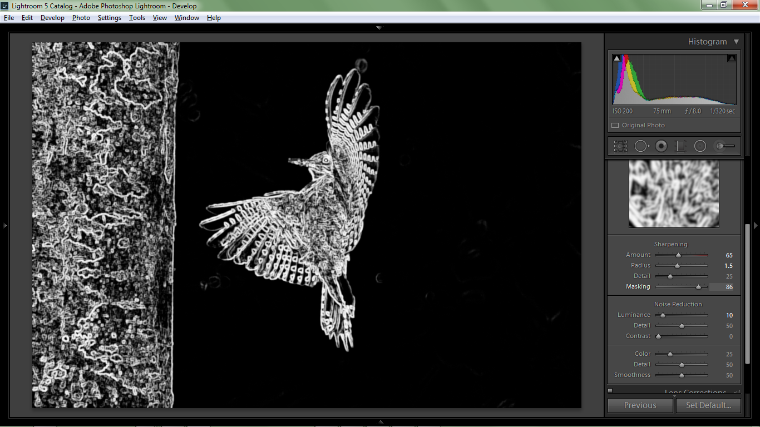The image size is (760, 427).
Task: Select the Adjustment Brush tool
Action: pyautogui.click(x=725, y=146)
